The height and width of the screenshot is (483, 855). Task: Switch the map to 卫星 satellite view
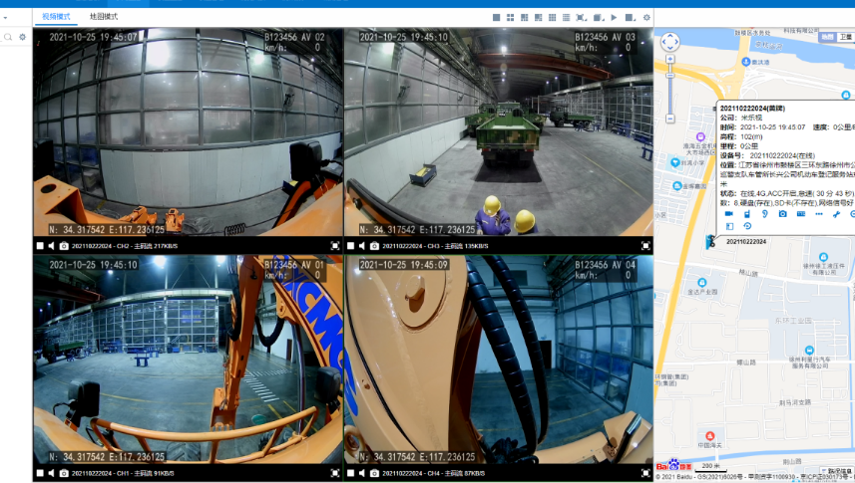845,37
